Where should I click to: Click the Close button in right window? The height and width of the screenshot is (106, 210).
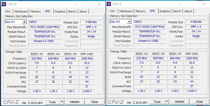pyautogui.click(x=199, y=102)
